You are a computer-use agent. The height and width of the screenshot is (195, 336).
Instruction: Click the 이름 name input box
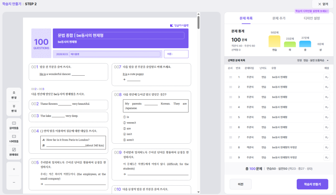pyautogui.click(x=176, y=54)
